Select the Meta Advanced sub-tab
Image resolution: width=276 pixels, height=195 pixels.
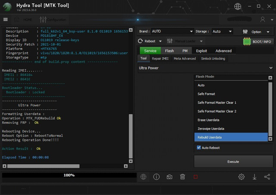tap(185, 59)
